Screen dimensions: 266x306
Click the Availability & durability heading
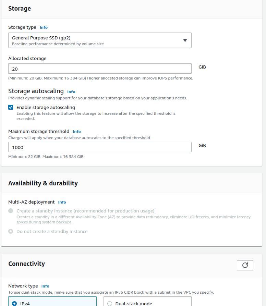(x=43, y=183)
